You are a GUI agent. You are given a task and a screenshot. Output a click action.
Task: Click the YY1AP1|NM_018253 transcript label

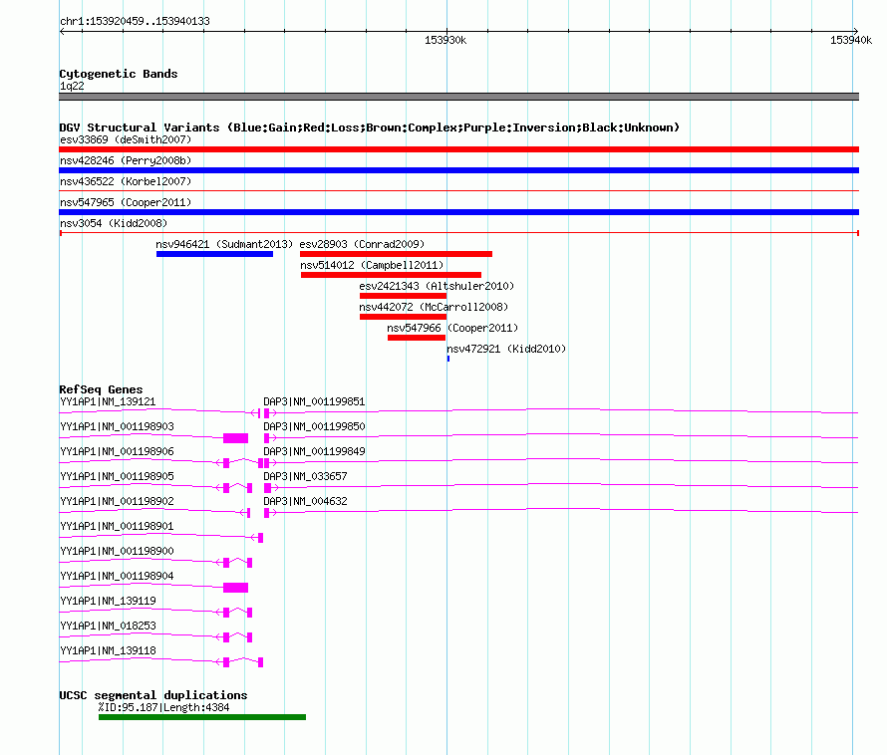pos(108,627)
